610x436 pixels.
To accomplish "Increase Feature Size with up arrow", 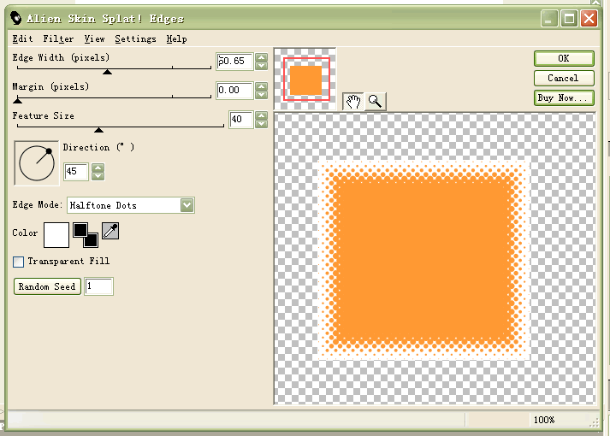I will (x=262, y=115).
